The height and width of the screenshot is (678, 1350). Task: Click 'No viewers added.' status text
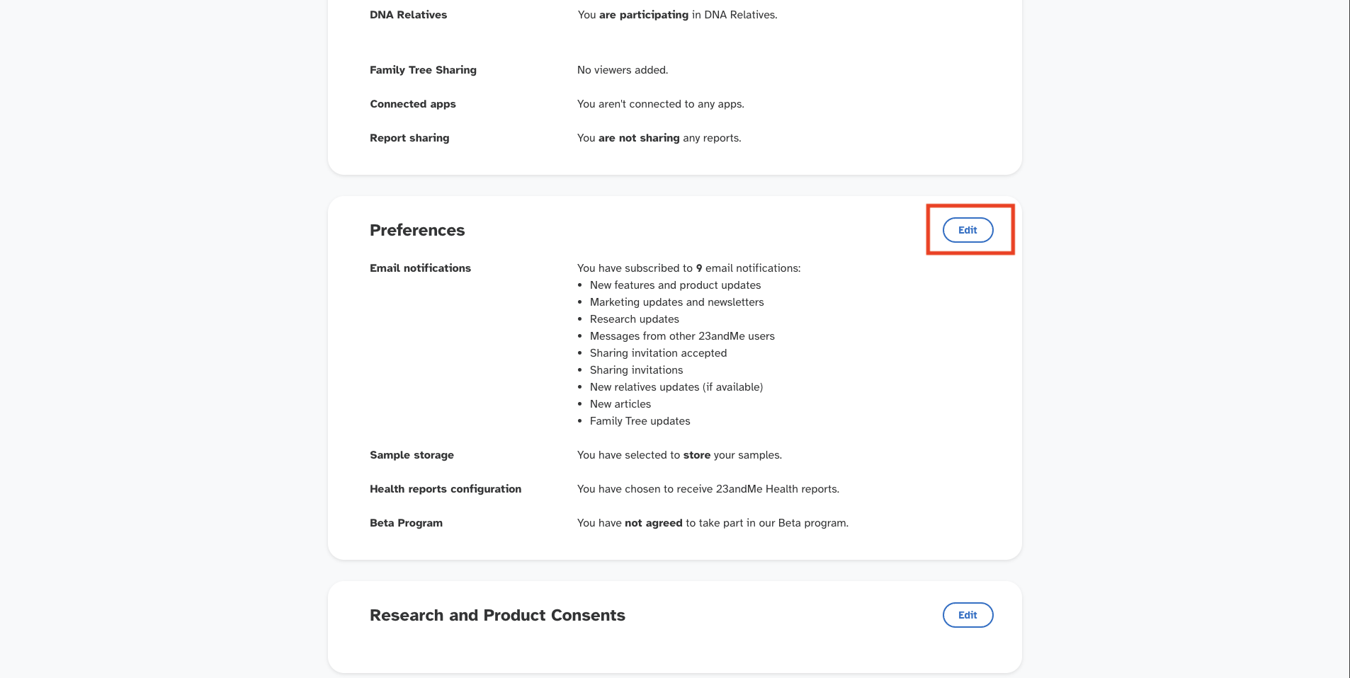coord(623,70)
